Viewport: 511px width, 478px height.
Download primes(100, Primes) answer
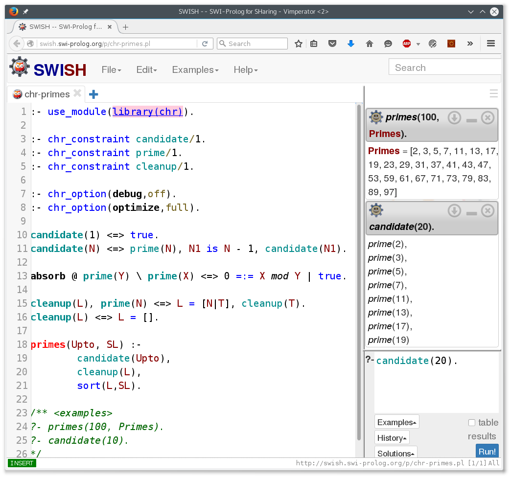point(454,118)
